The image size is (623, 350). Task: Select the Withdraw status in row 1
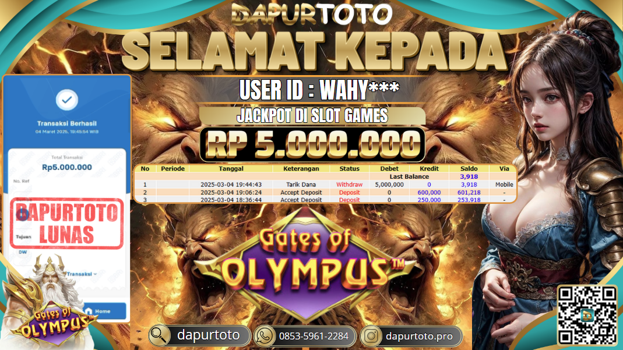click(x=349, y=185)
